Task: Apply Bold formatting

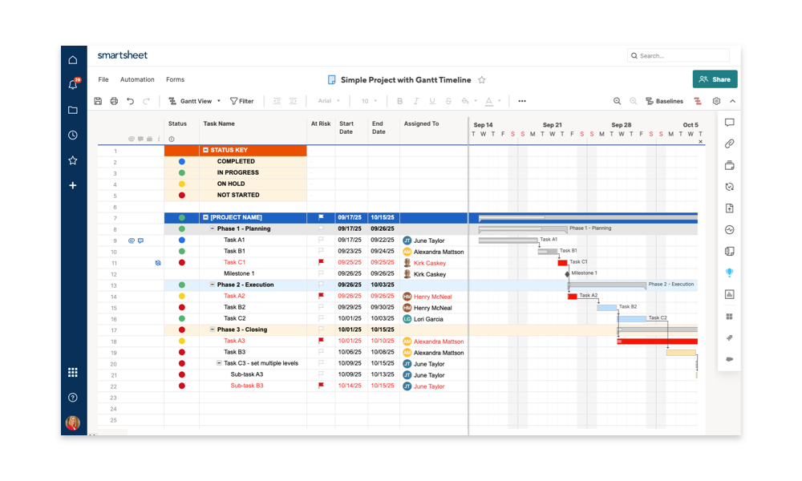Action: 399,101
